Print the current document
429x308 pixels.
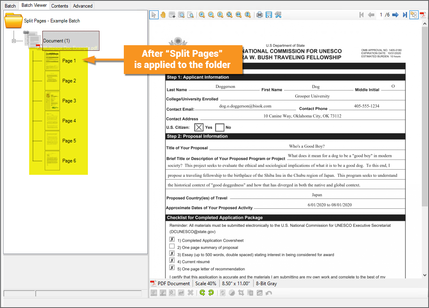click(x=260, y=15)
